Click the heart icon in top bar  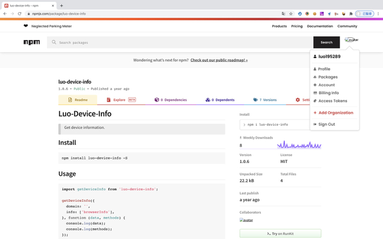[26, 26]
